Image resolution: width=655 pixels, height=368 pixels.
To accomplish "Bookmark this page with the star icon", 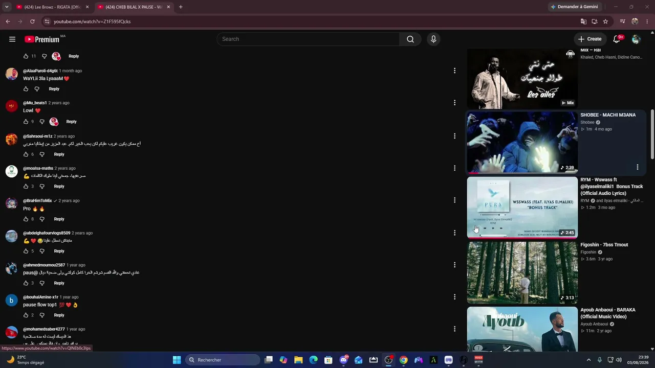I will click(605, 21).
